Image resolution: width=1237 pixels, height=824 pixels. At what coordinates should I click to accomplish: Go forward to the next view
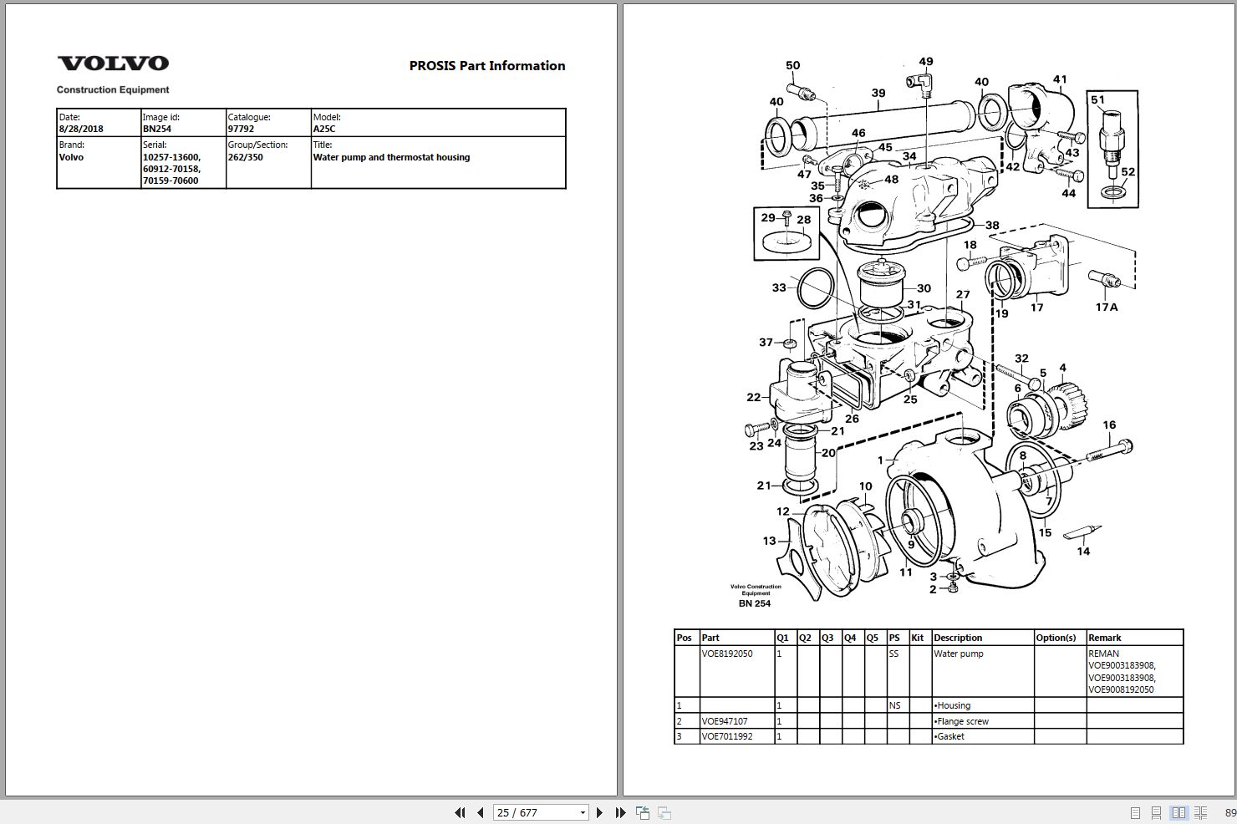tap(663, 811)
